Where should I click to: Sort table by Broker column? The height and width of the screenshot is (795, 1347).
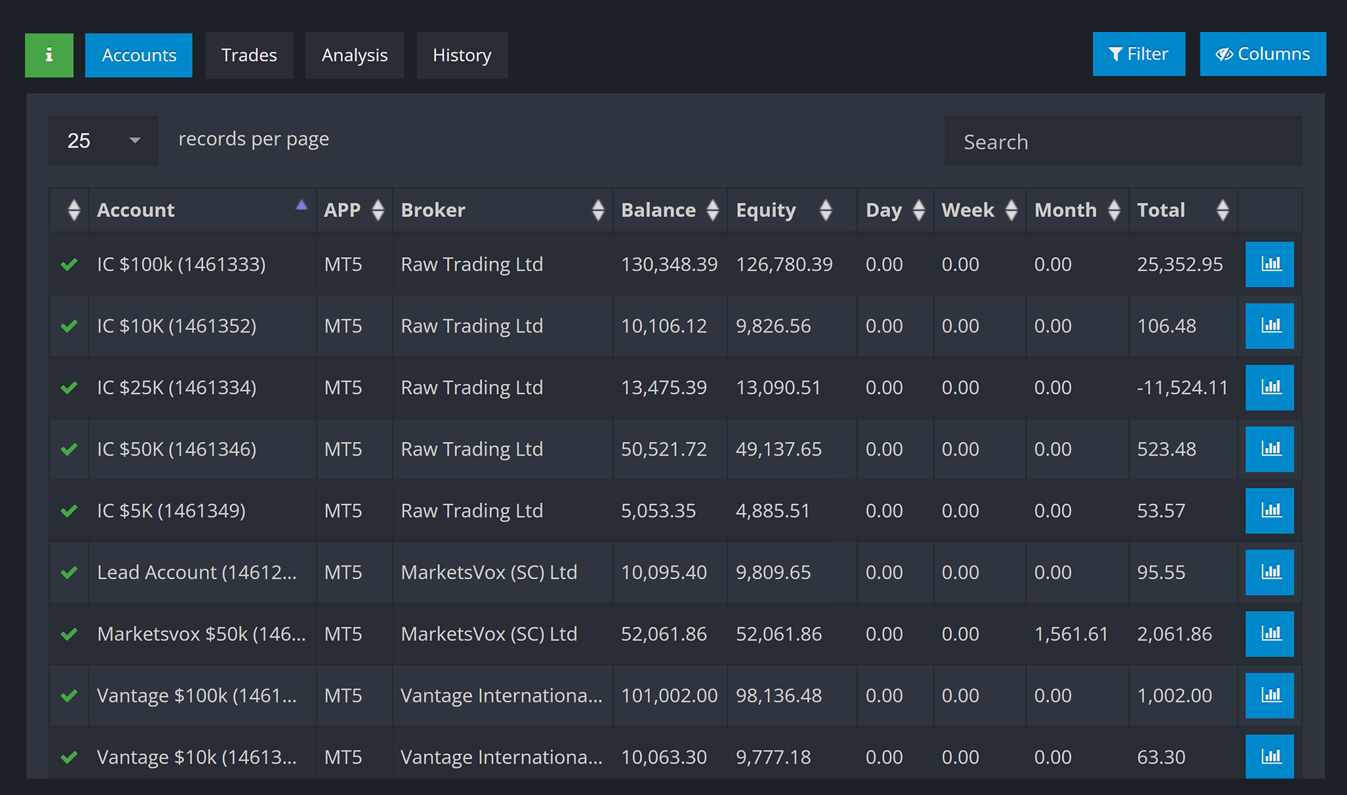(502, 210)
